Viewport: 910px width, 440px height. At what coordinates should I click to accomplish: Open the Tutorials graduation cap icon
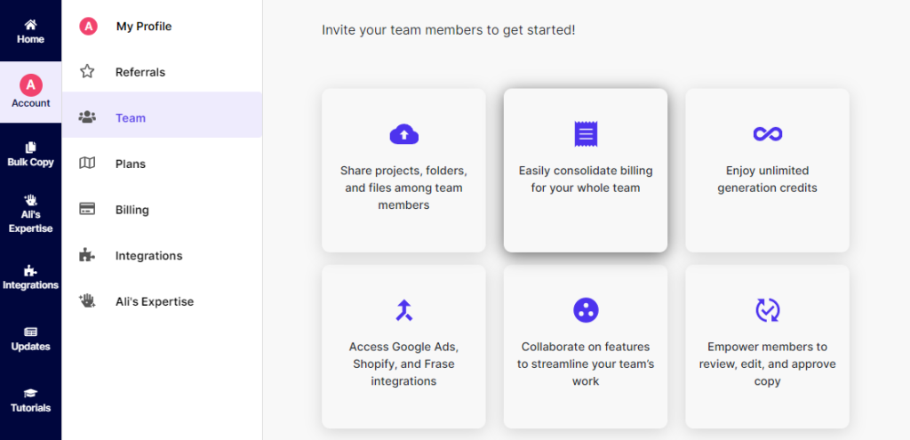coord(30,394)
